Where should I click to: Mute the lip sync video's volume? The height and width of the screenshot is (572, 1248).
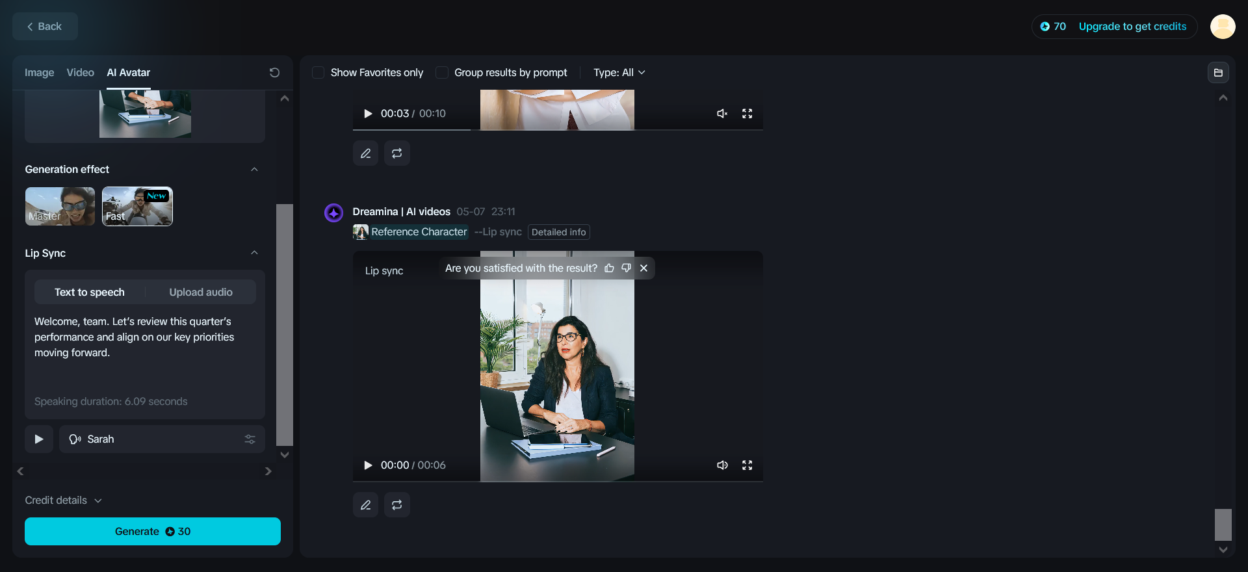[x=722, y=465]
